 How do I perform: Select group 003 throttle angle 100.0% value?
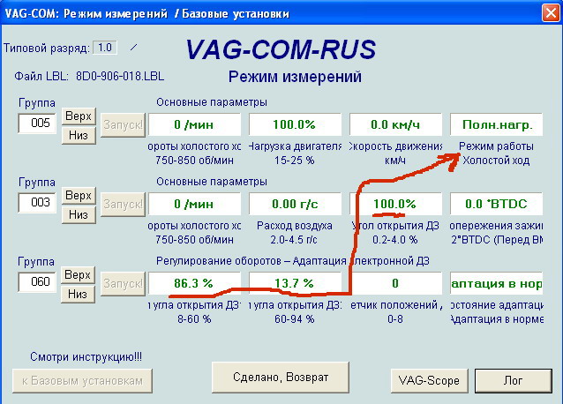coord(395,204)
